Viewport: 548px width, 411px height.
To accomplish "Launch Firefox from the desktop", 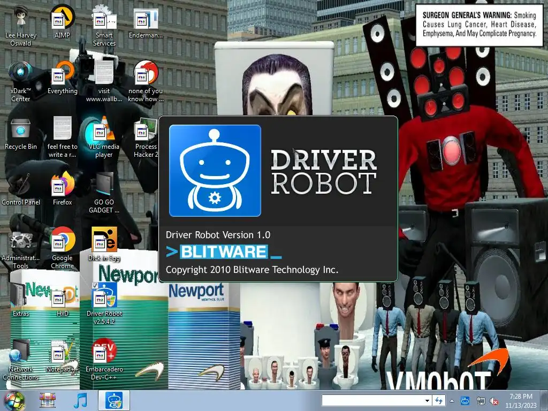I will point(62,189).
